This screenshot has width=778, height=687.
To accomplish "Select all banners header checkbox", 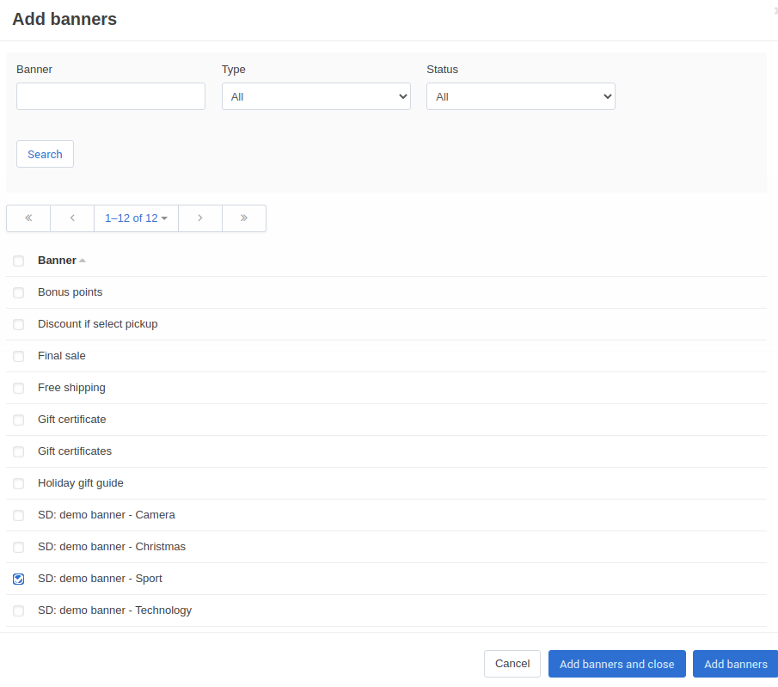I will [18, 261].
